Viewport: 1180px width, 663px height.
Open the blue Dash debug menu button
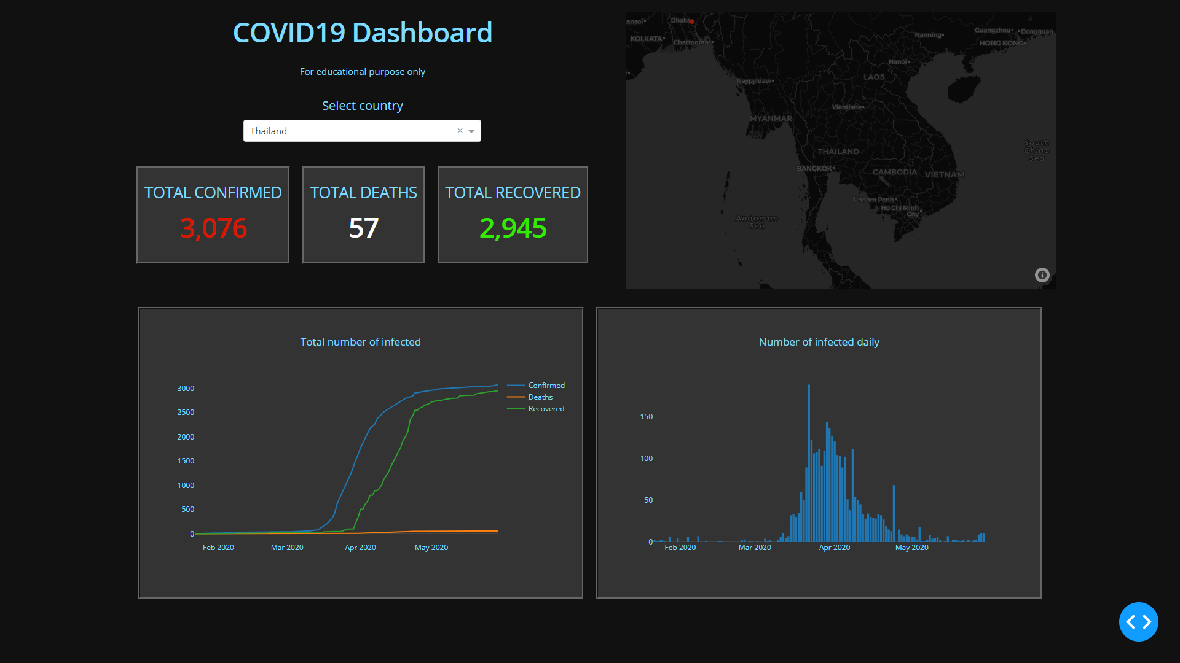pyautogui.click(x=1138, y=622)
